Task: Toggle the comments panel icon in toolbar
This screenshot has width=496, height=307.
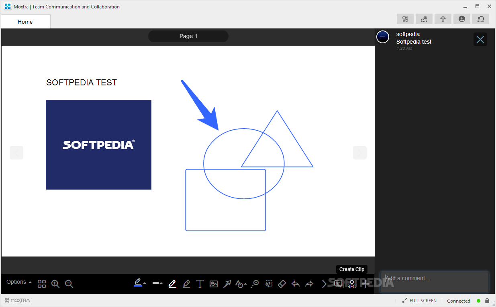Action: click(339, 283)
